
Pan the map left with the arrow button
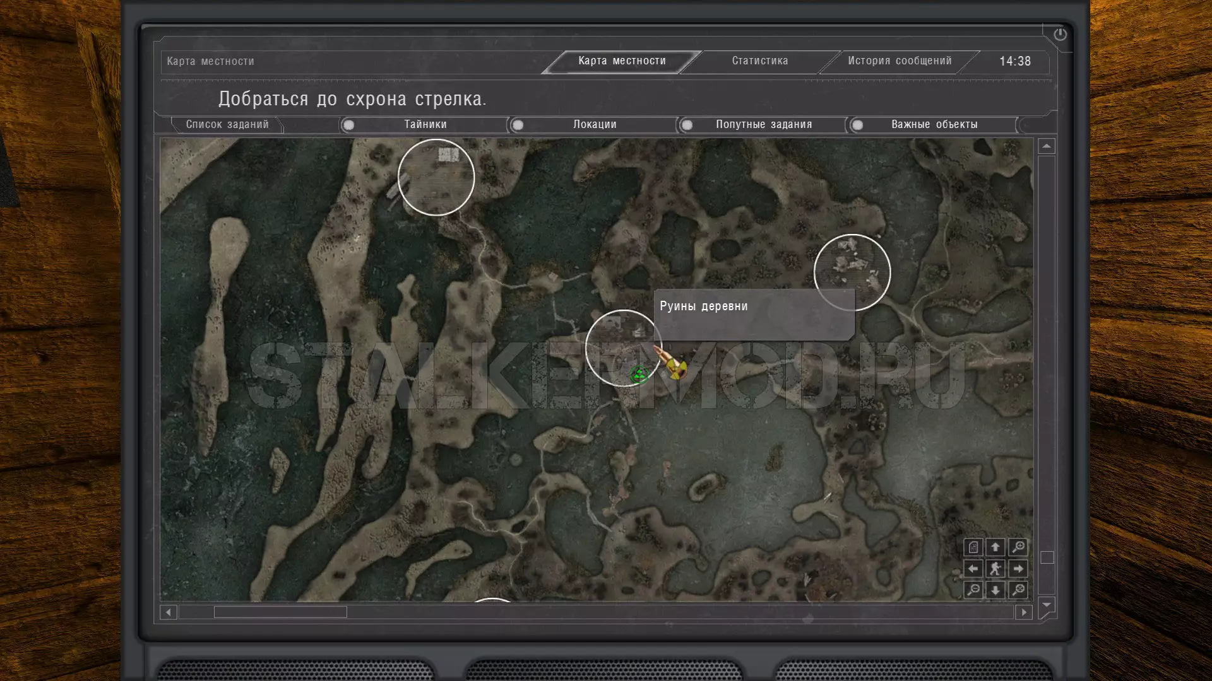pyautogui.click(x=973, y=569)
